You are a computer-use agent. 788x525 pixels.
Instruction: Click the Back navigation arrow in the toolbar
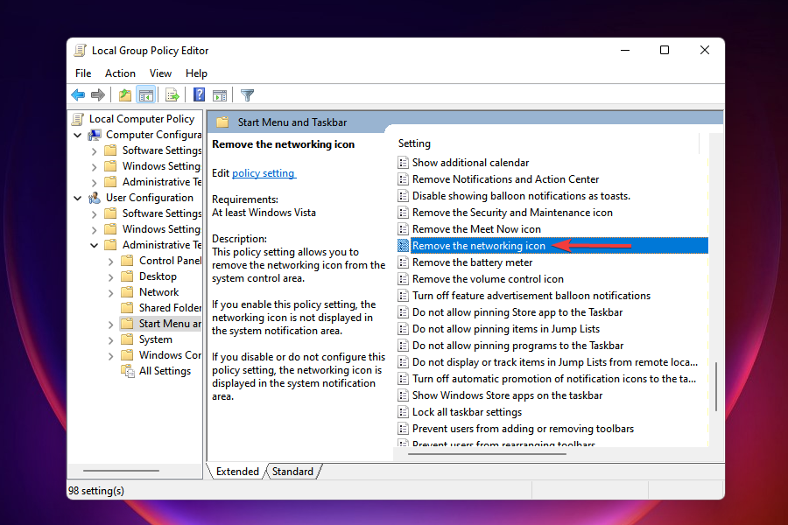point(77,94)
